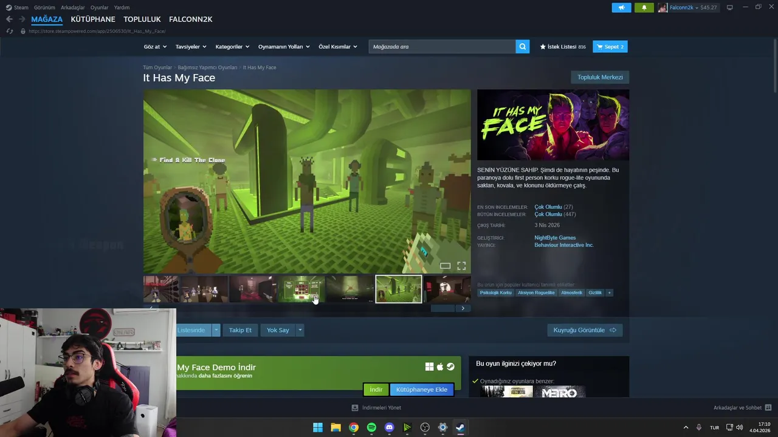Image resolution: width=778 pixels, height=437 pixels.
Task: Focus the Mağazada ara search field
Action: 442,47
